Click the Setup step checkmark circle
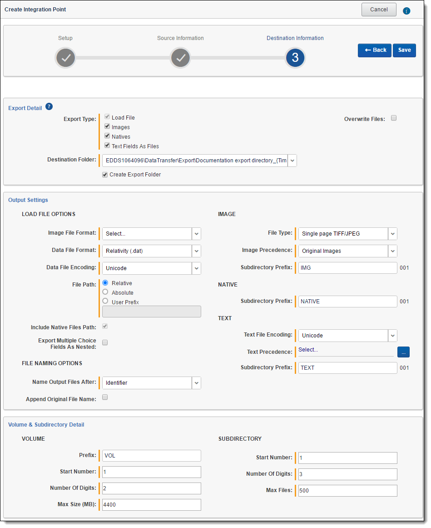The image size is (431, 528). pyautogui.click(x=65, y=58)
